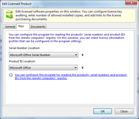Click the purple paragraph about license information profiles
Viewport: 139px width, 119px height.
(67, 38)
